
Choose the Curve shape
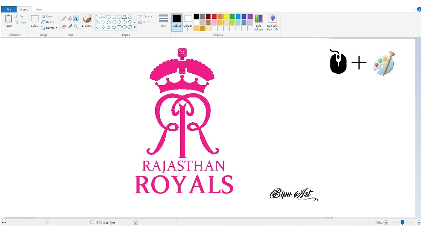coord(103,17)
